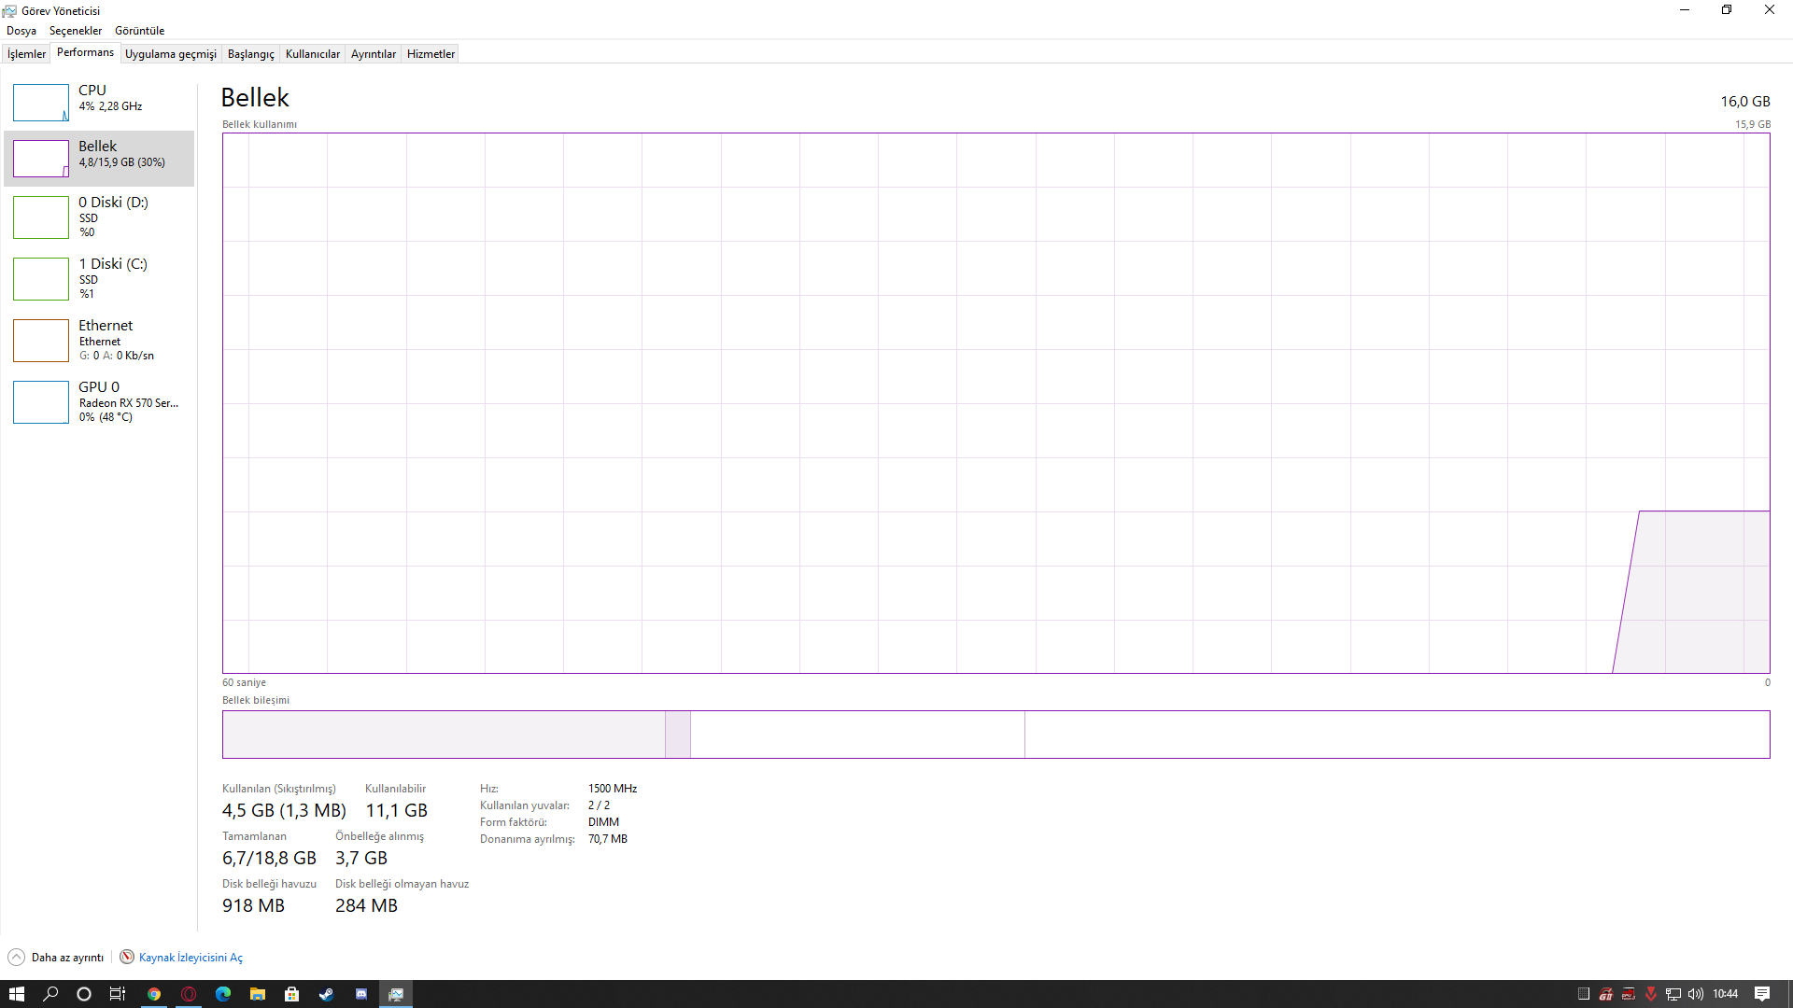Click the Kaynak İzleyicisini Aç link
Viewport: 1793px width, 1008px height.
pyautogui.click(x=191, y=958)
